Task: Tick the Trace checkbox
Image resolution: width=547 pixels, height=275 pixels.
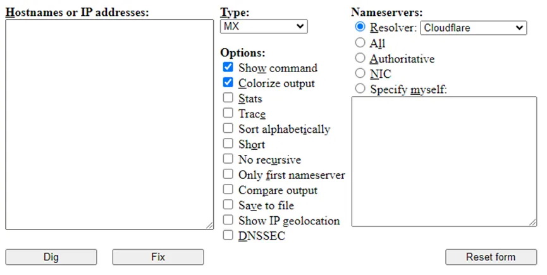Action: [228, 113]
